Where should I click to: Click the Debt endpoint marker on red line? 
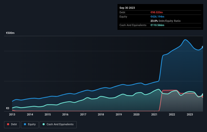203,96
